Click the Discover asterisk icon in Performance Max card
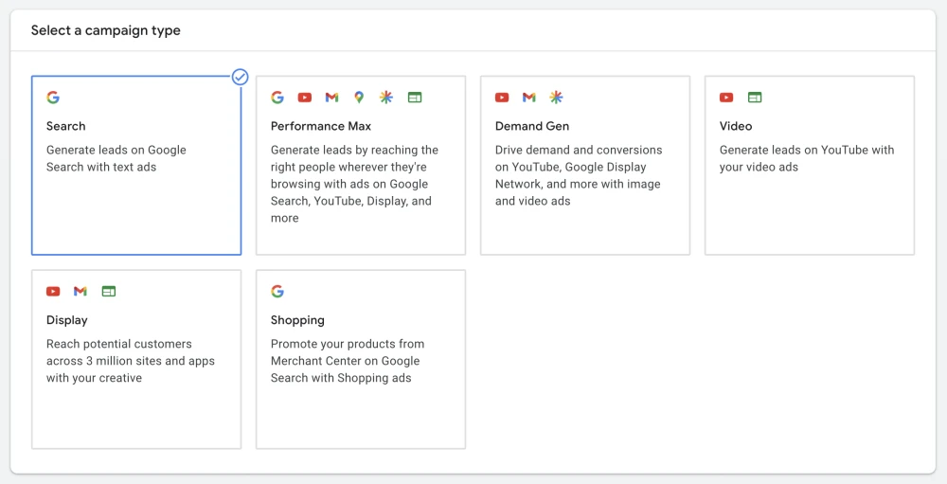The image size is (947, 484). pyautogui.click(x=386, y=98)
